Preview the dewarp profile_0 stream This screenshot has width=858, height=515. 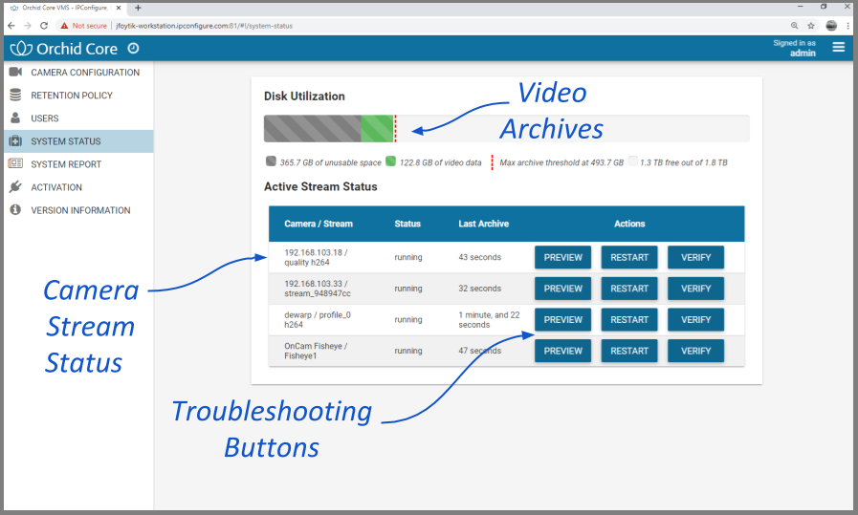(562, 319)
